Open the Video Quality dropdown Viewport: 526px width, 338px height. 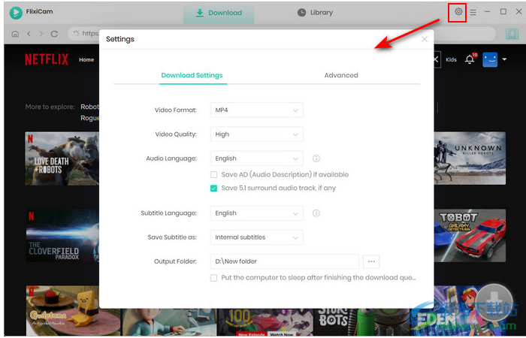pyautogui.click(x=257, y=134)
